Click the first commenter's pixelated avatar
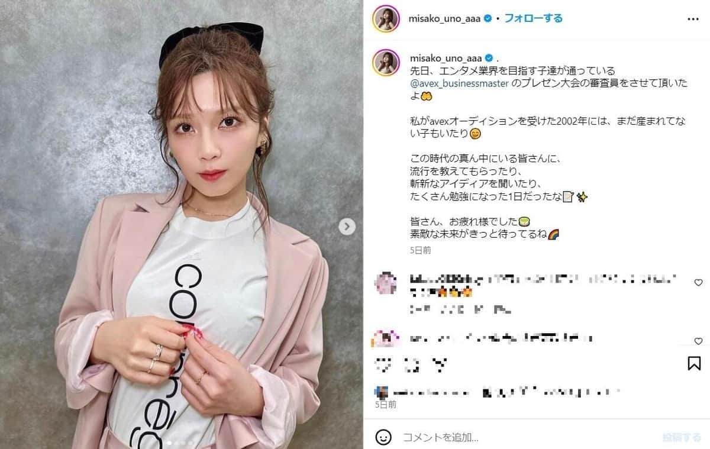 click(x=386, y=283)
